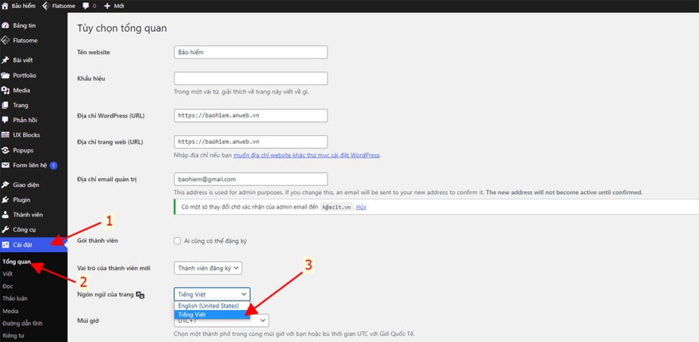699x342 pixels.
Task: Open the Đường dẫn tĩnh submenu item
Action: pyautogui.click(x=23, y=324)
